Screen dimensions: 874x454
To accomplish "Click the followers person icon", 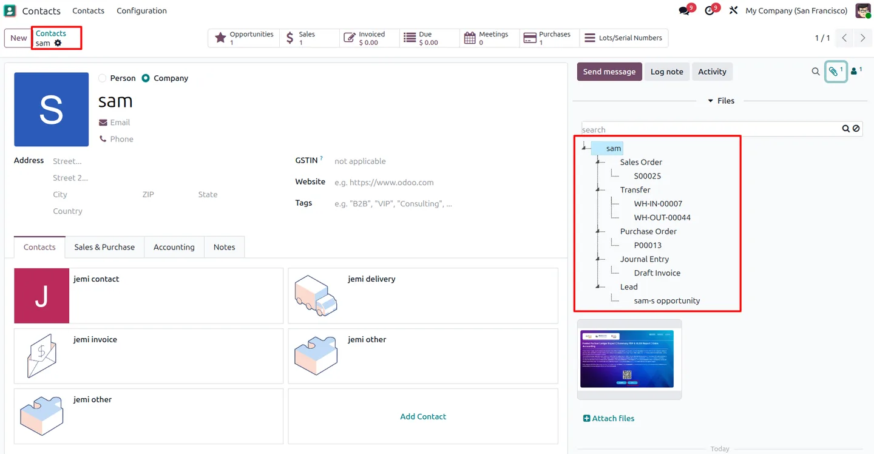I will pos(856,72).
